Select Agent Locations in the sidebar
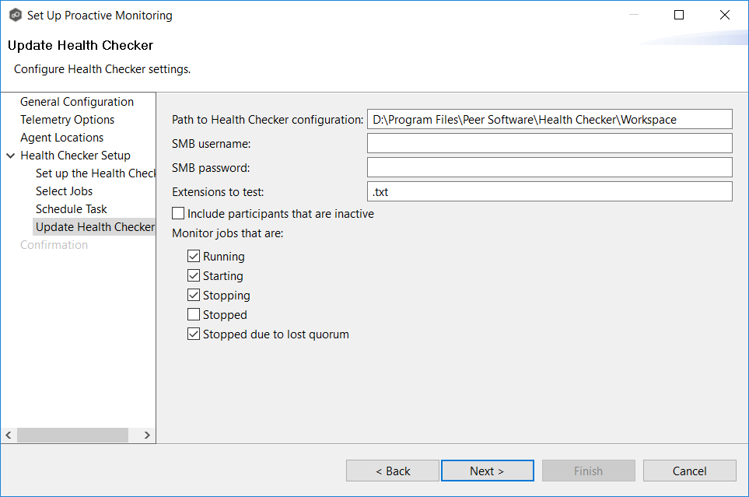749x497 pixels. 61,138
